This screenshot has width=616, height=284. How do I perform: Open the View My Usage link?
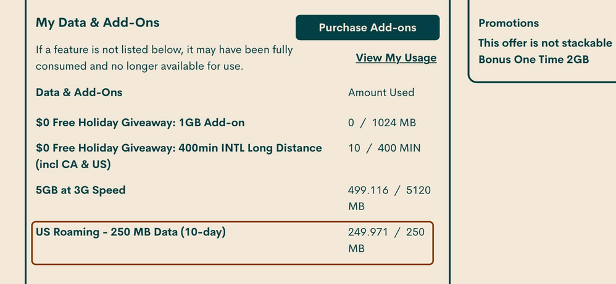[x=396, y=58]
